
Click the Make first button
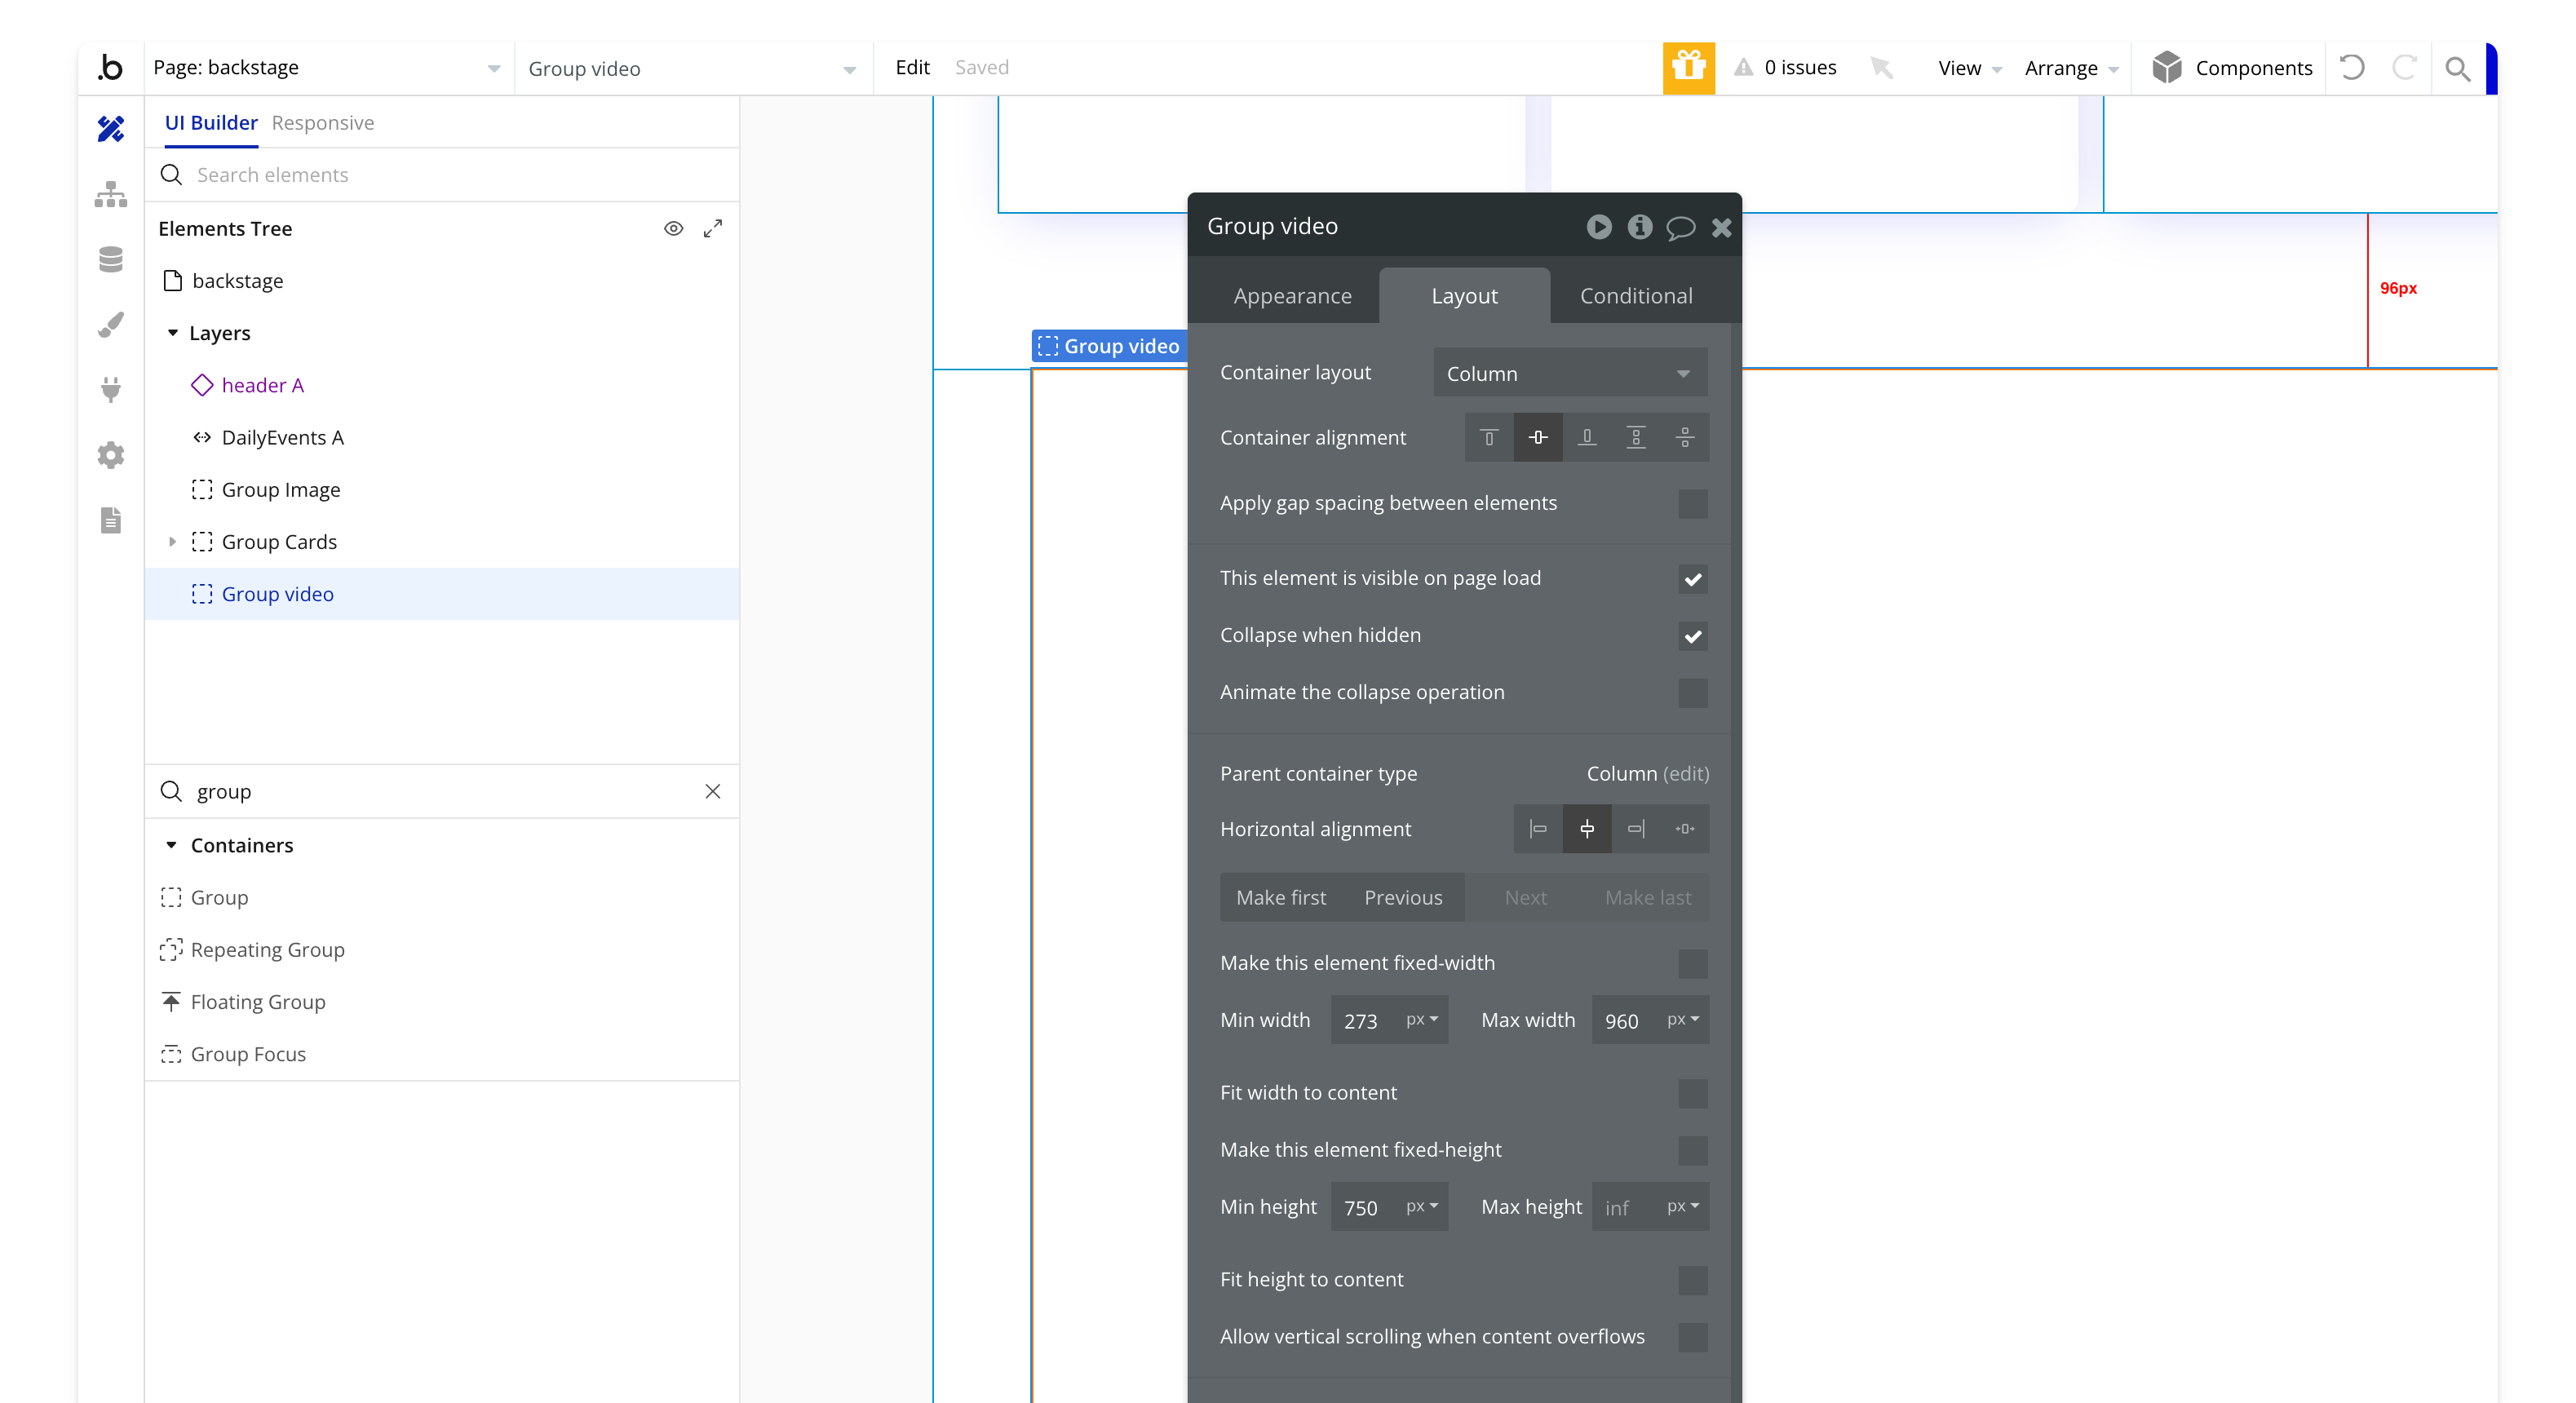(x=1280, y=898)
